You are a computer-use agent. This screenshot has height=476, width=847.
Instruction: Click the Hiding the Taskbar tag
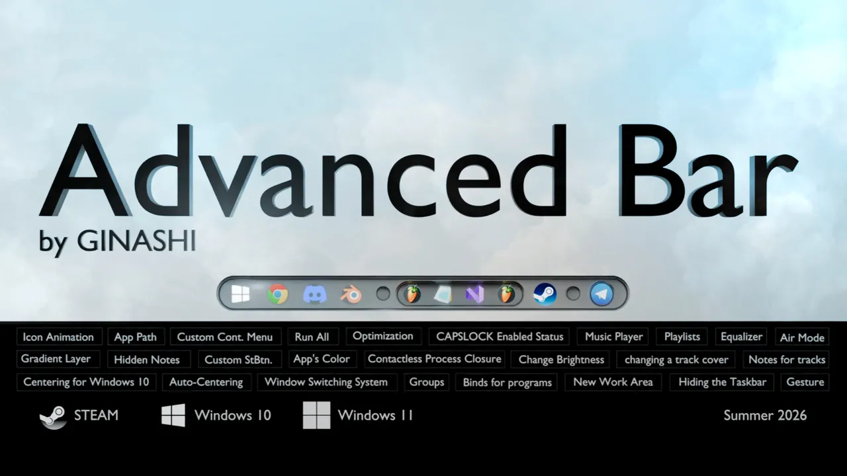pyautogui.click(x=723, y=381)
